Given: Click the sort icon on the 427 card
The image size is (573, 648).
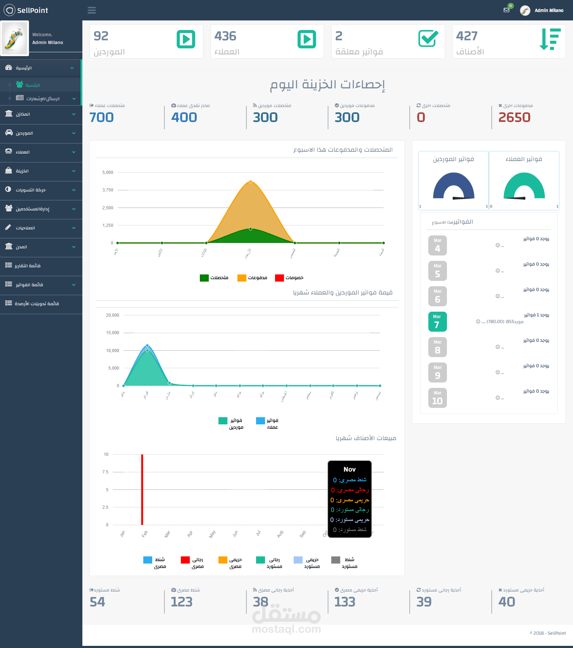Looking at the screenshot, I should [550, 39].
